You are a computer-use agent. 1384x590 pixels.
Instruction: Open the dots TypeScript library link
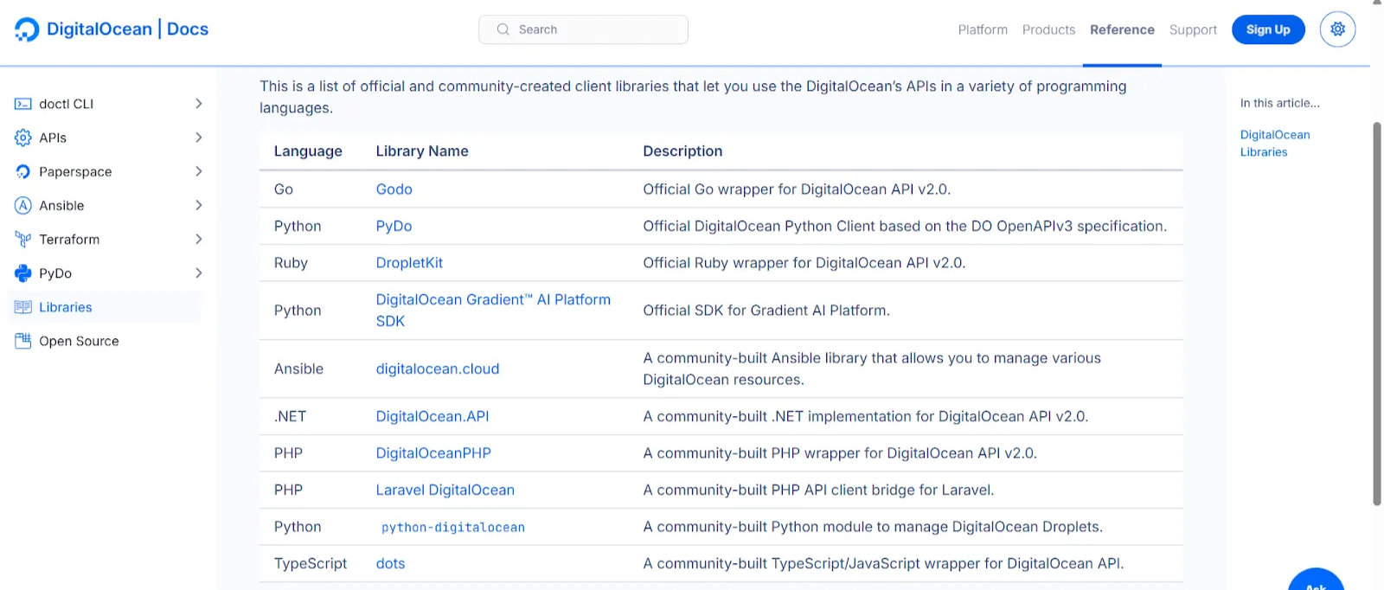click(x=390, y=563)
